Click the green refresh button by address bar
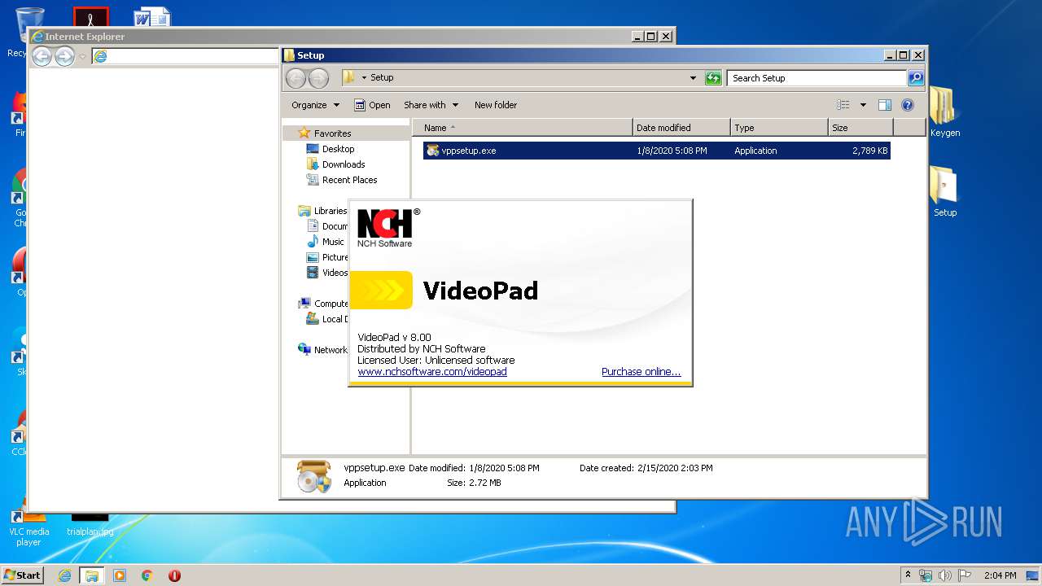 click(x=713, y=78)
